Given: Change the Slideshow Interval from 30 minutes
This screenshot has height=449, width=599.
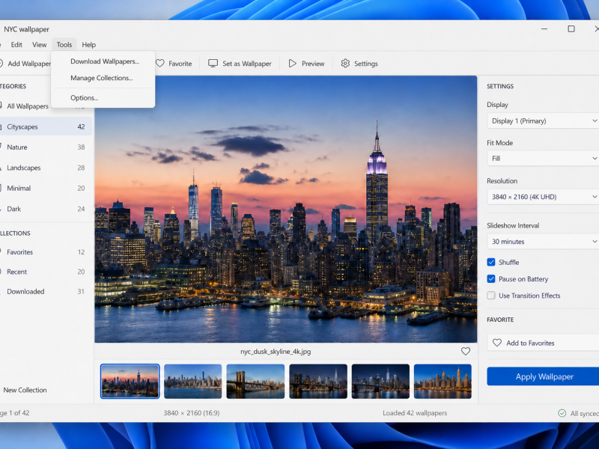Looking at the screenshot, I should 543,241.
